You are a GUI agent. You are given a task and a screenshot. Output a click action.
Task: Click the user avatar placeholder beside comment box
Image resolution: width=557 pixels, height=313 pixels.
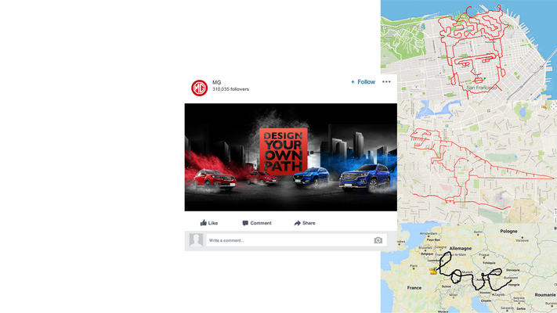point(196,240)
